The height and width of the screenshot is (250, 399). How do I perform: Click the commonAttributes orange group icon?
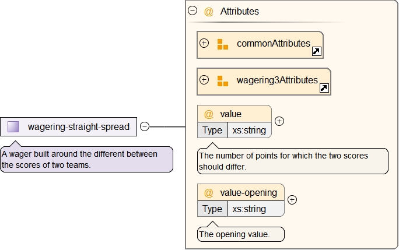(x=222, y=44)
